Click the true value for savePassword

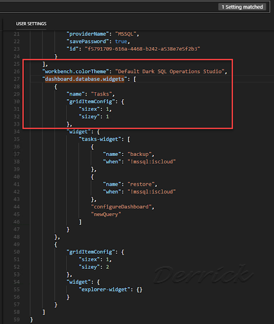click(x=121, y=42)
